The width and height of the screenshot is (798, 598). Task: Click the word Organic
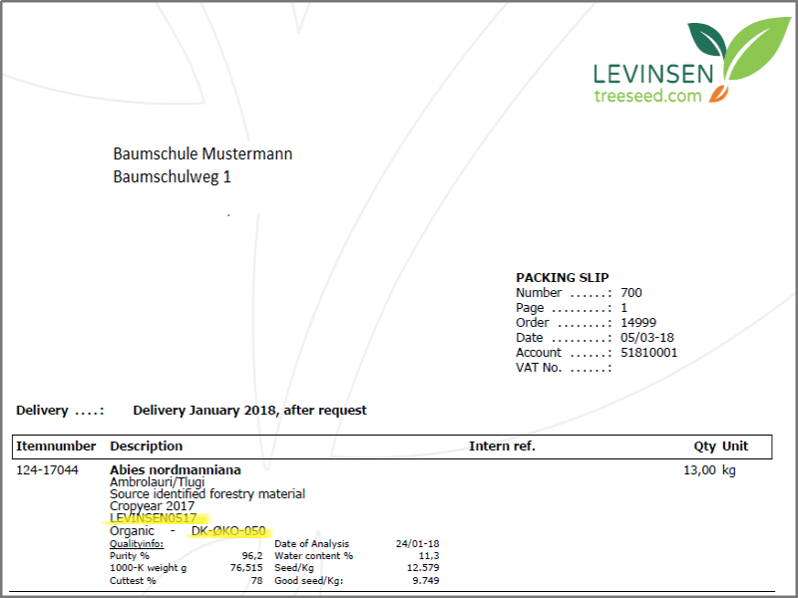(x=132, y=531)
